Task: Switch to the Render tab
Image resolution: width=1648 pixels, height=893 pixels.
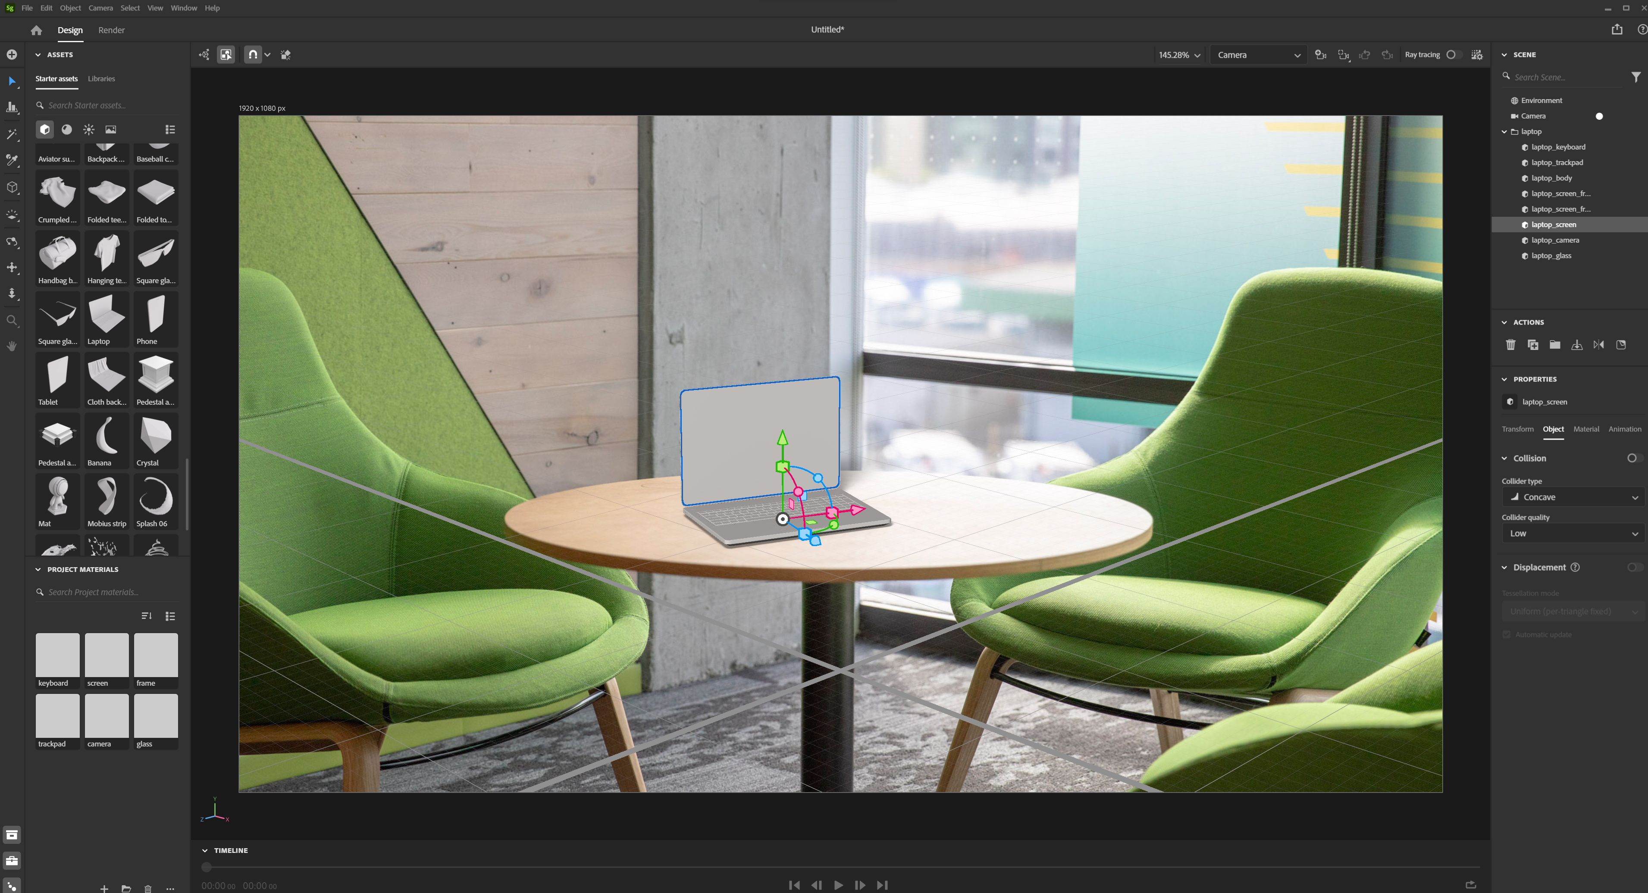Action: [x=111, y=30]
